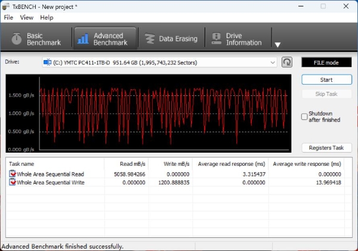
Task: Click the FILE mode button
Action: [326, 63]
